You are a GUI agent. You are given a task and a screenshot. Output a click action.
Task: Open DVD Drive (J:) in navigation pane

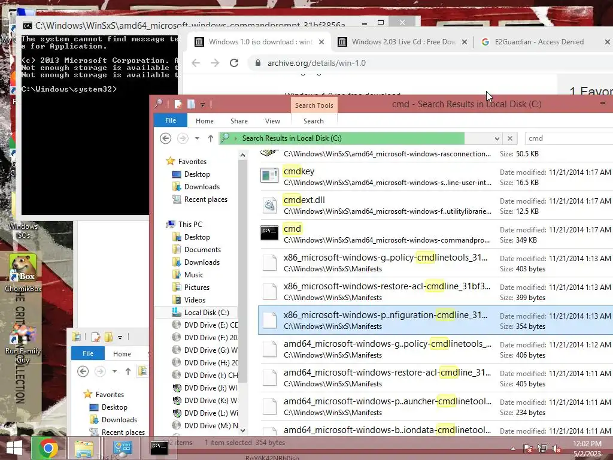pyautogui.click(x=205, y=388)
